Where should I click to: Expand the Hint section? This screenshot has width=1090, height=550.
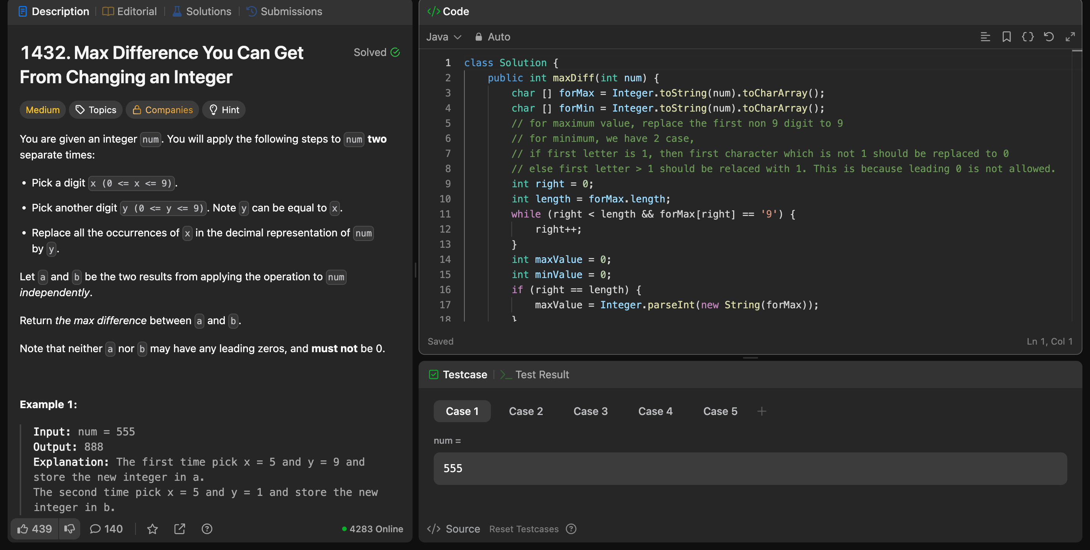click(x=224, y=110)
